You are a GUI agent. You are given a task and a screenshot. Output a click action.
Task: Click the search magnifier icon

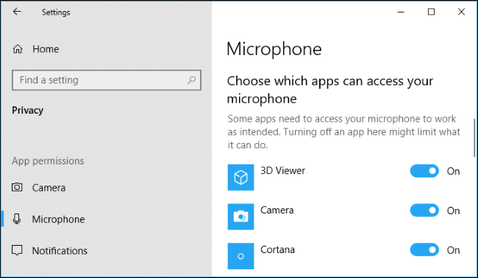pos(191,80)
